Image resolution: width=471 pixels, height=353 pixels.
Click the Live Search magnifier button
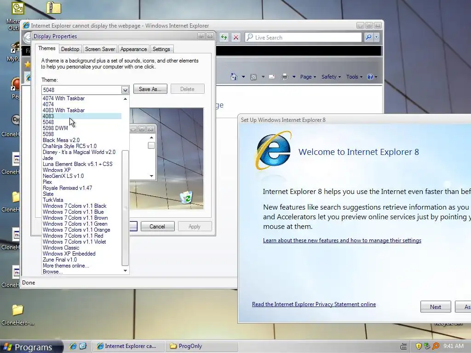(x=368, y=37)
